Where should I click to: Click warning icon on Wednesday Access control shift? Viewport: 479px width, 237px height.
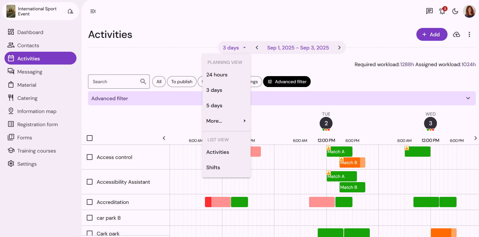[407, 148]
